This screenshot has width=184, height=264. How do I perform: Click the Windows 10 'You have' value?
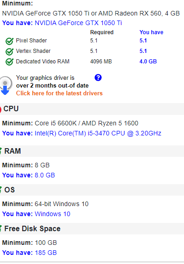click(x=52, y=214)
